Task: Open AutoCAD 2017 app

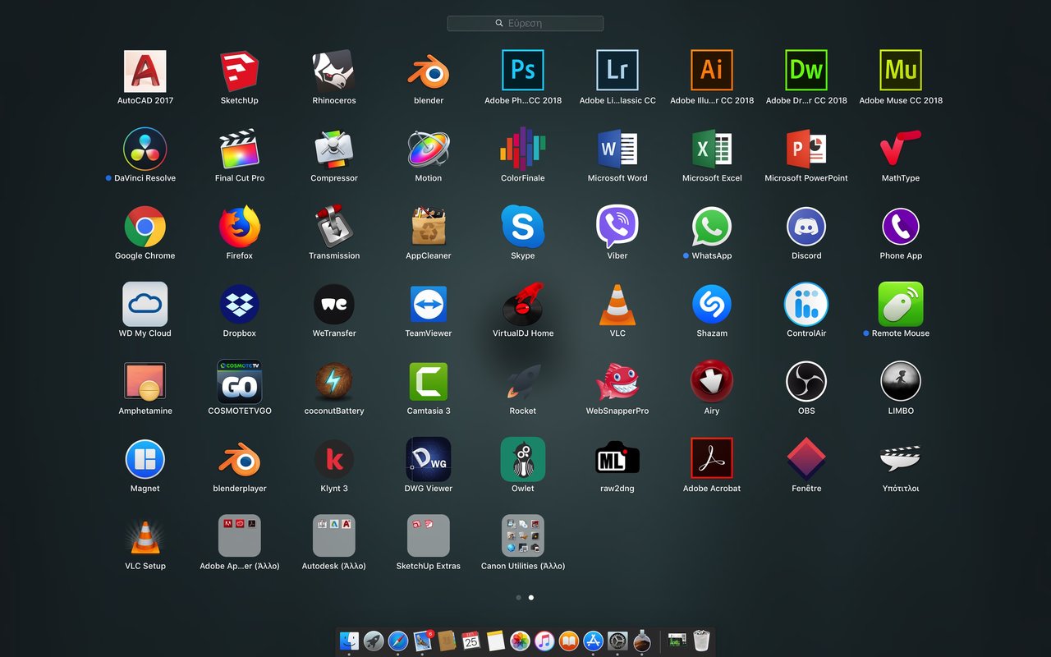Action: (145, 71)
